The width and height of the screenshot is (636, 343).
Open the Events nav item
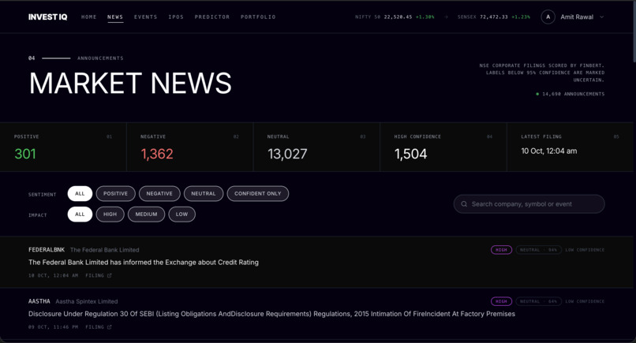pyautogui.click(x=146, y=17)
